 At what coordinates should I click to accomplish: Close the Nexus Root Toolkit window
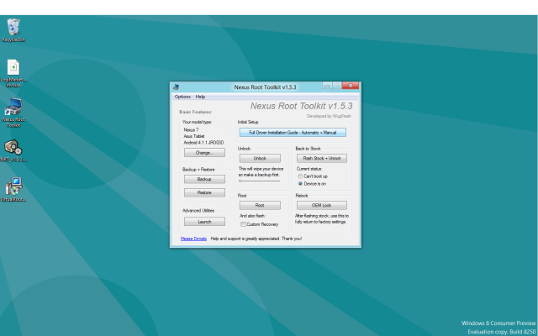point(351,86)
